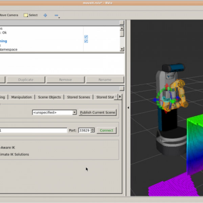Collapse the left panel using the side arrow

(128, 108)
